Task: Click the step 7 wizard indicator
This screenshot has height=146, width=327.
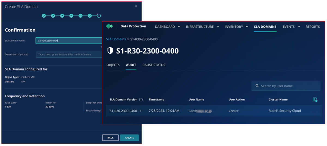Action: coord(99,16)
